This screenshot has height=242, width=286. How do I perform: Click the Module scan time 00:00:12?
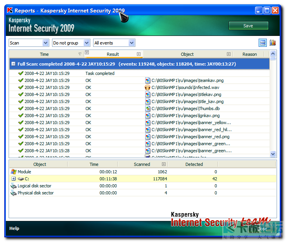tap(108, 172)
